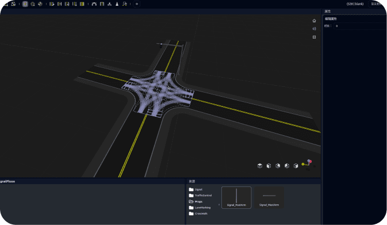The image size is (387, 225).
Task: Click the square icon with diagonal line in toolbar
Action: [13, 4]
